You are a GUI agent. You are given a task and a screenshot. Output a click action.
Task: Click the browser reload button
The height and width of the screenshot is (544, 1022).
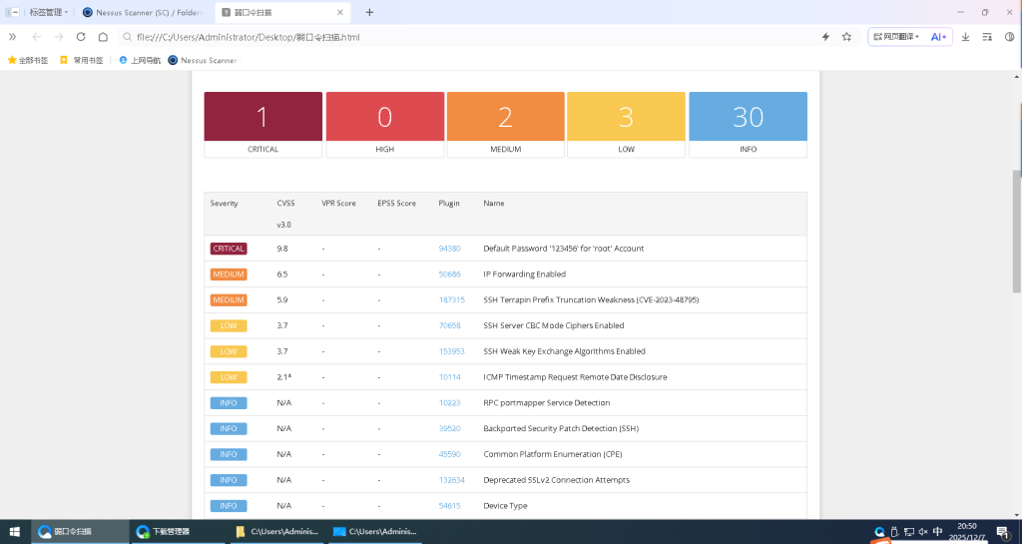click(80, 37)
